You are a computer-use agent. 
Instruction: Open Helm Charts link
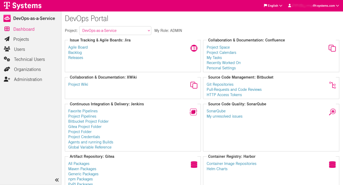(217, 169)
